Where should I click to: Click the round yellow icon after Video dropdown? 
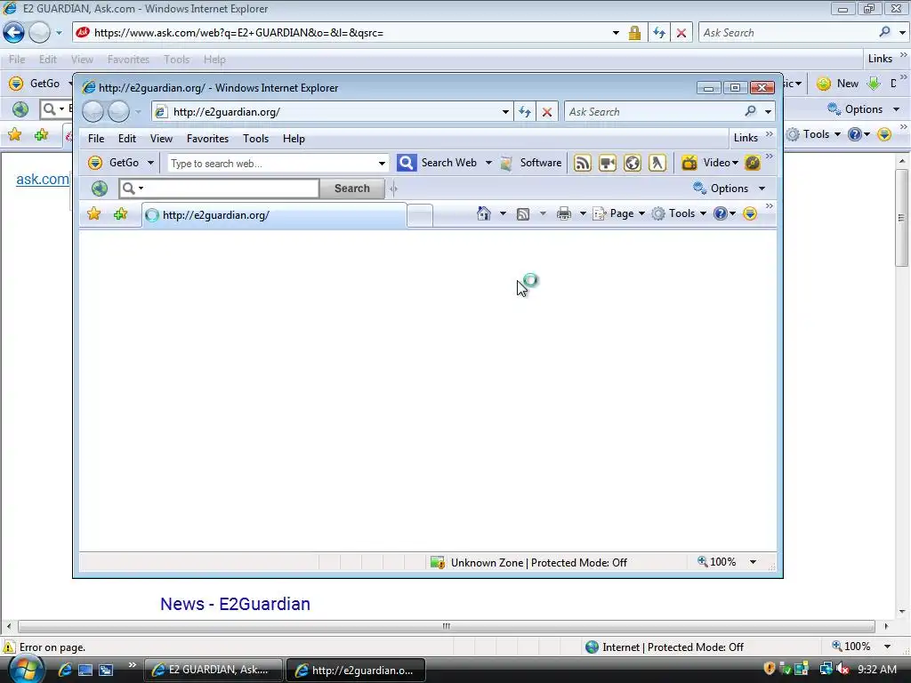(x=753, y=164)
